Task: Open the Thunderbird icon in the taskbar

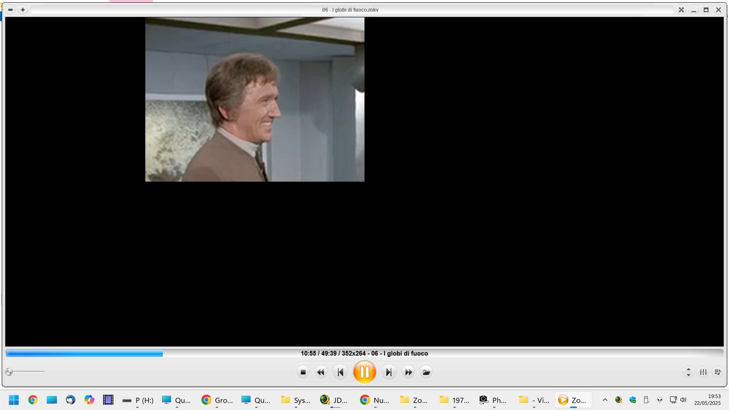Action: (70, 400)
